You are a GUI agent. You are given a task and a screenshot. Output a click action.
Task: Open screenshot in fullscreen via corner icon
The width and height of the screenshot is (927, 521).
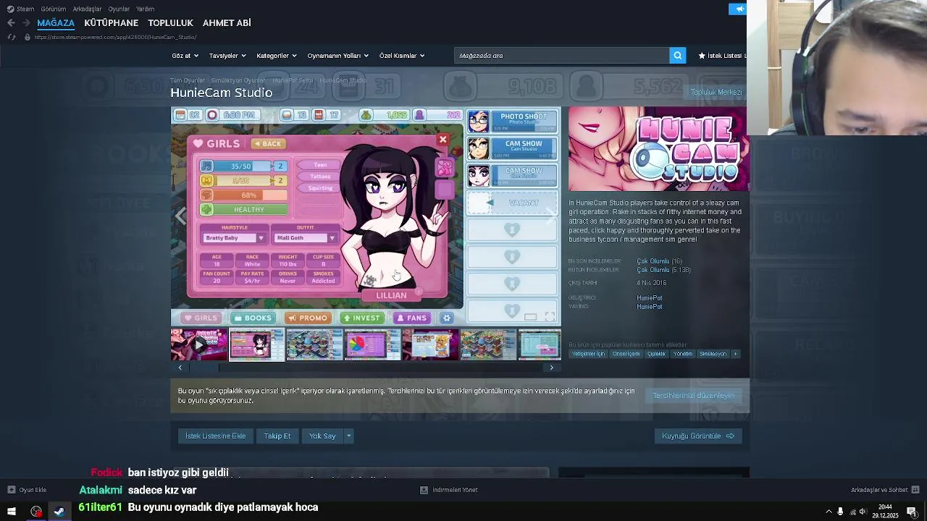coord(550,317)
